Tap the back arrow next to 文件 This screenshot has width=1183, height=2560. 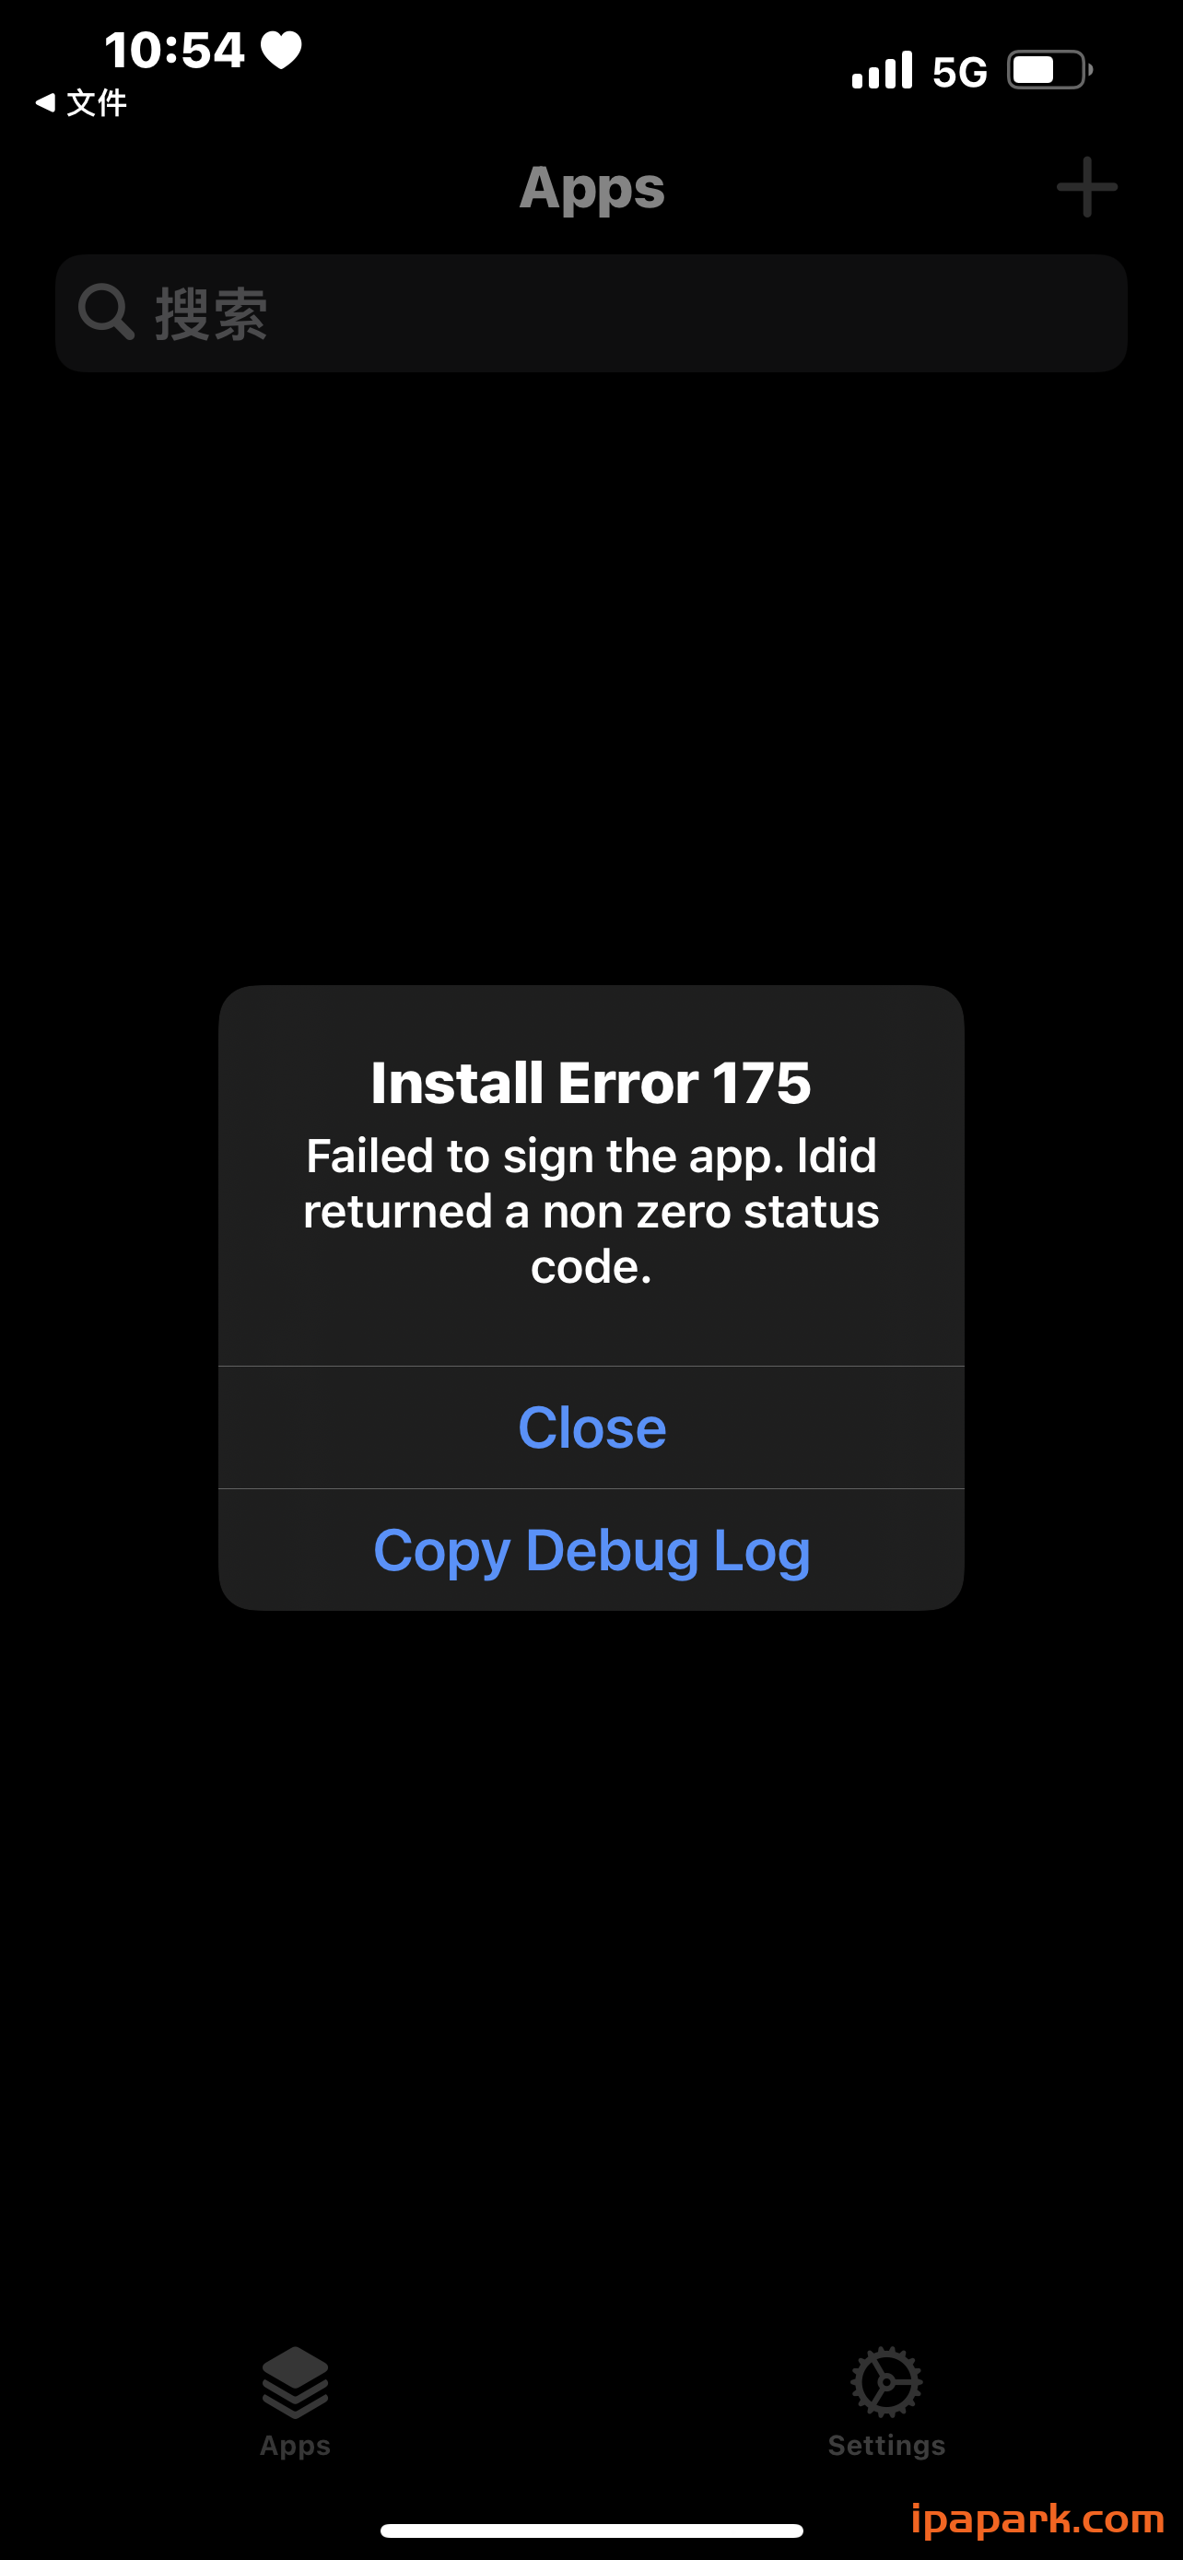[45, 102]
